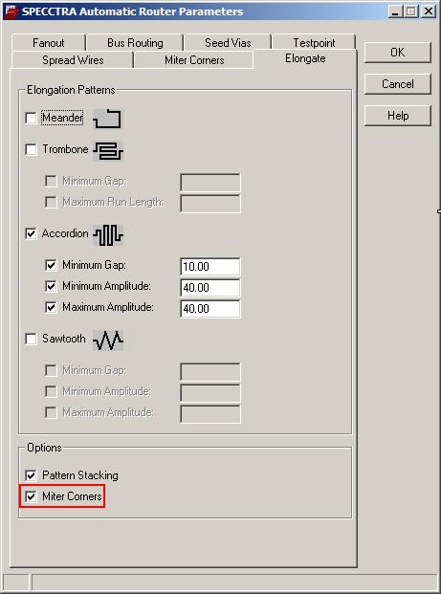441x594 pixels.
Task: Uncheck the Accordion checkbox
Action: (x=31, y=233)
